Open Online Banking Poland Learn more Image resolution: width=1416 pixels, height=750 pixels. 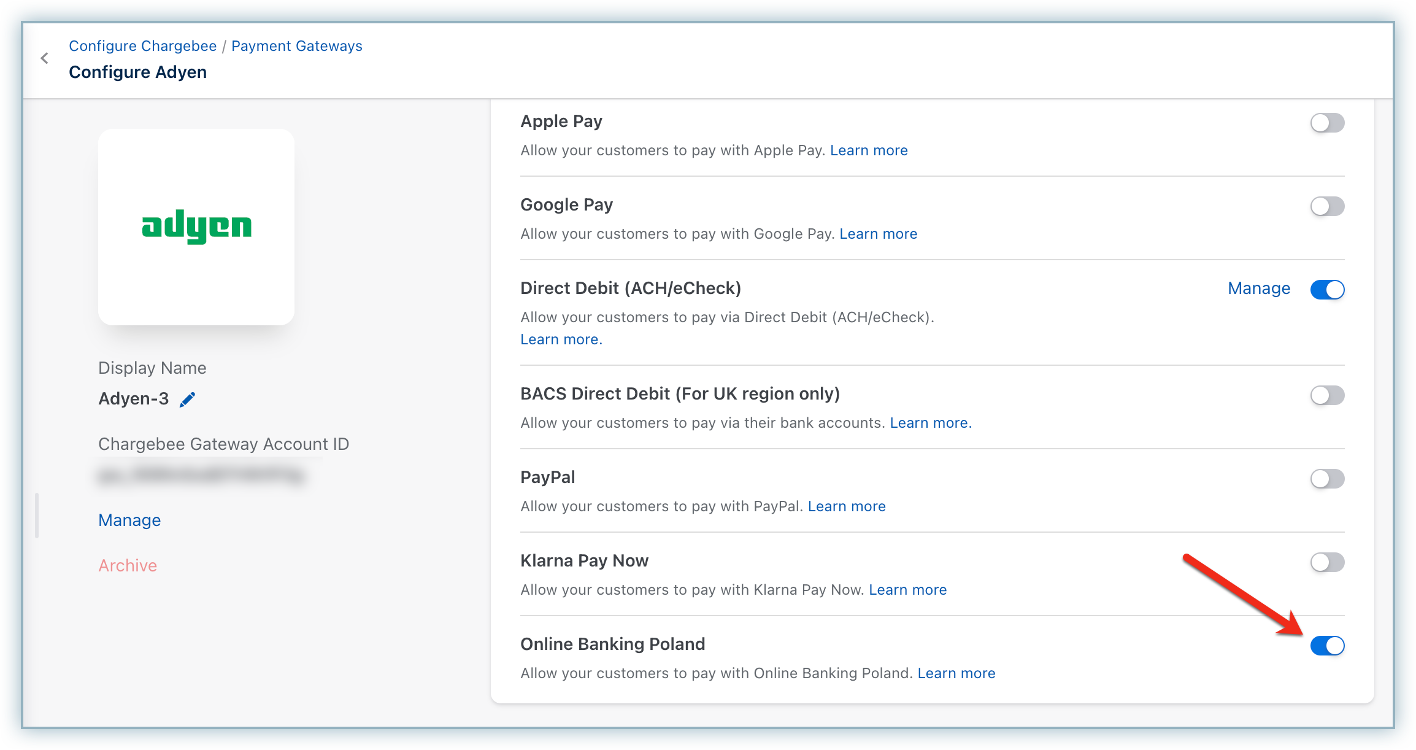pyautogui.click(x=956, y=673)
